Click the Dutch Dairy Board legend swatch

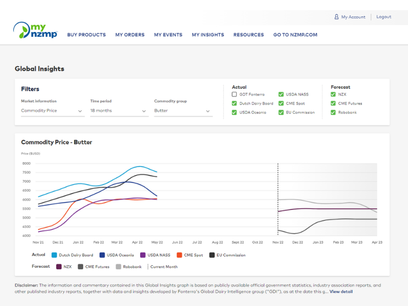54,256
